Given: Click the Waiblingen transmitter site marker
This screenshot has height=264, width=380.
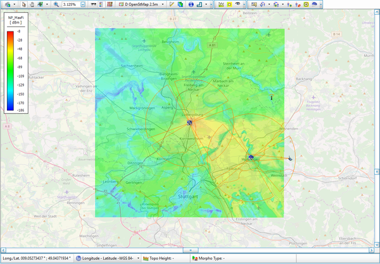Looking at the screenshot, I should 251,157.
